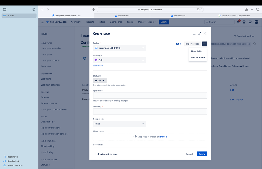This screenshot has width=262, height=169.
Task: Expand the Projects menu
Action: [91, 22]
